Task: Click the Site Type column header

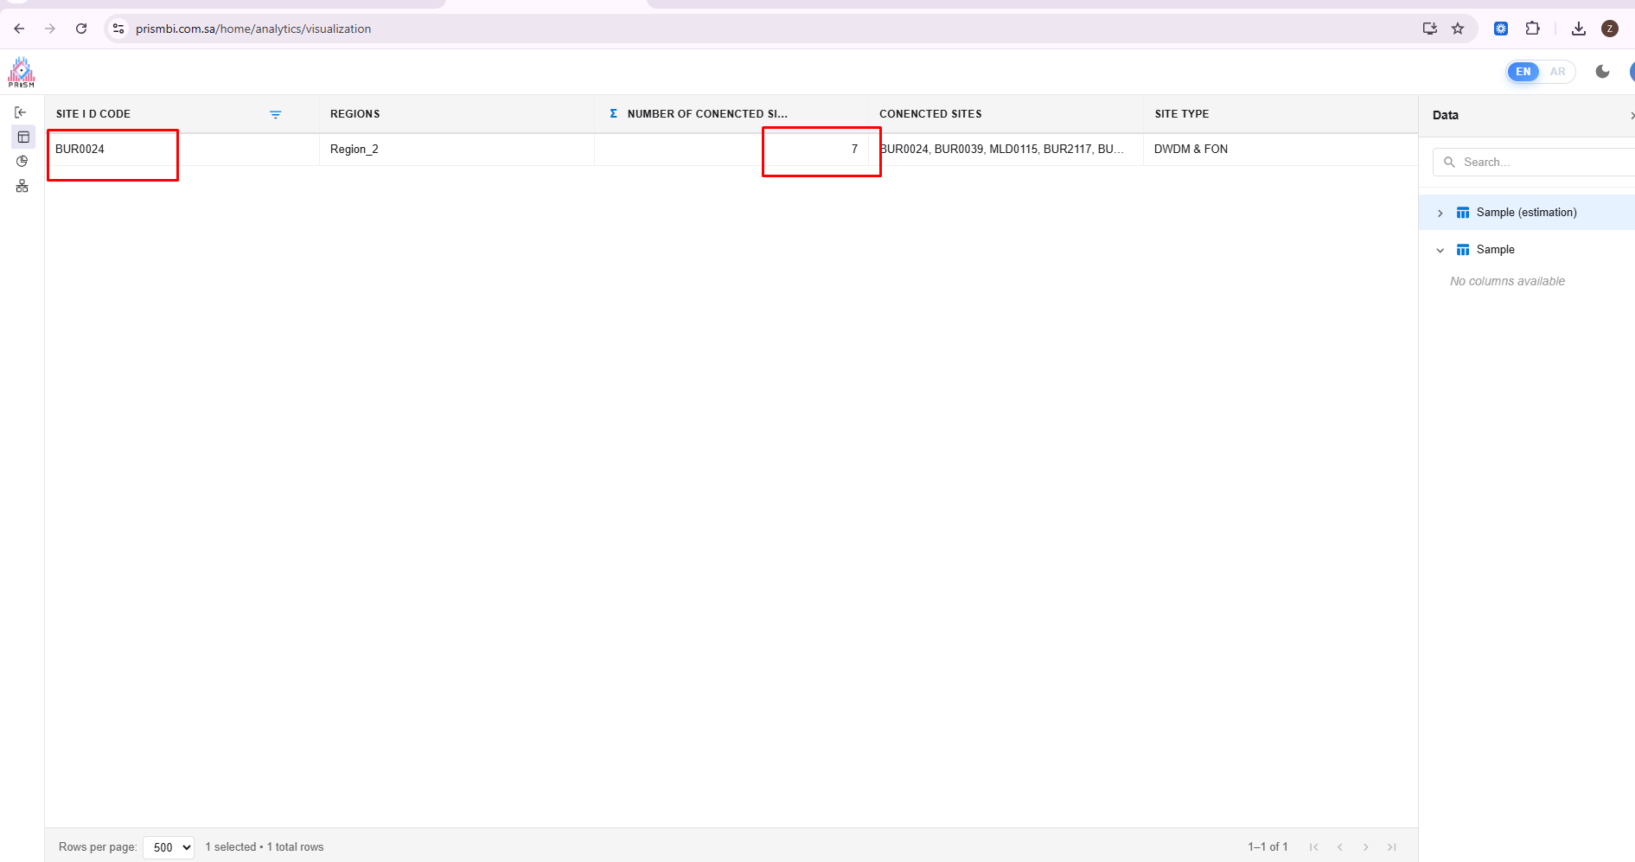Action: point(1181,114)
